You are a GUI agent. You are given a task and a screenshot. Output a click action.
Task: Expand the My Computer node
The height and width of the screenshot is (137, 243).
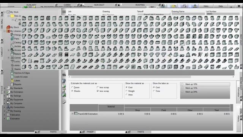click(5, 103)
